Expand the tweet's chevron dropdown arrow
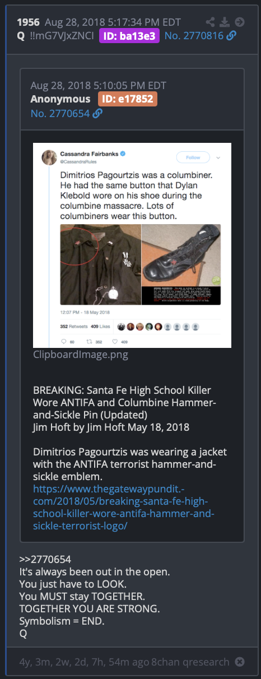The image size is (261, 679). (x=218, y=157)
